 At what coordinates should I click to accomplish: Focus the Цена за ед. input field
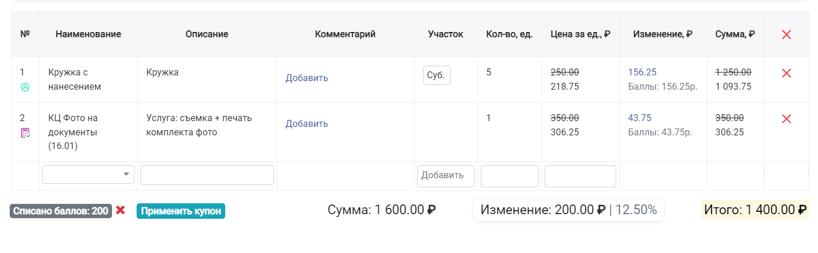(x=580, y=176)
